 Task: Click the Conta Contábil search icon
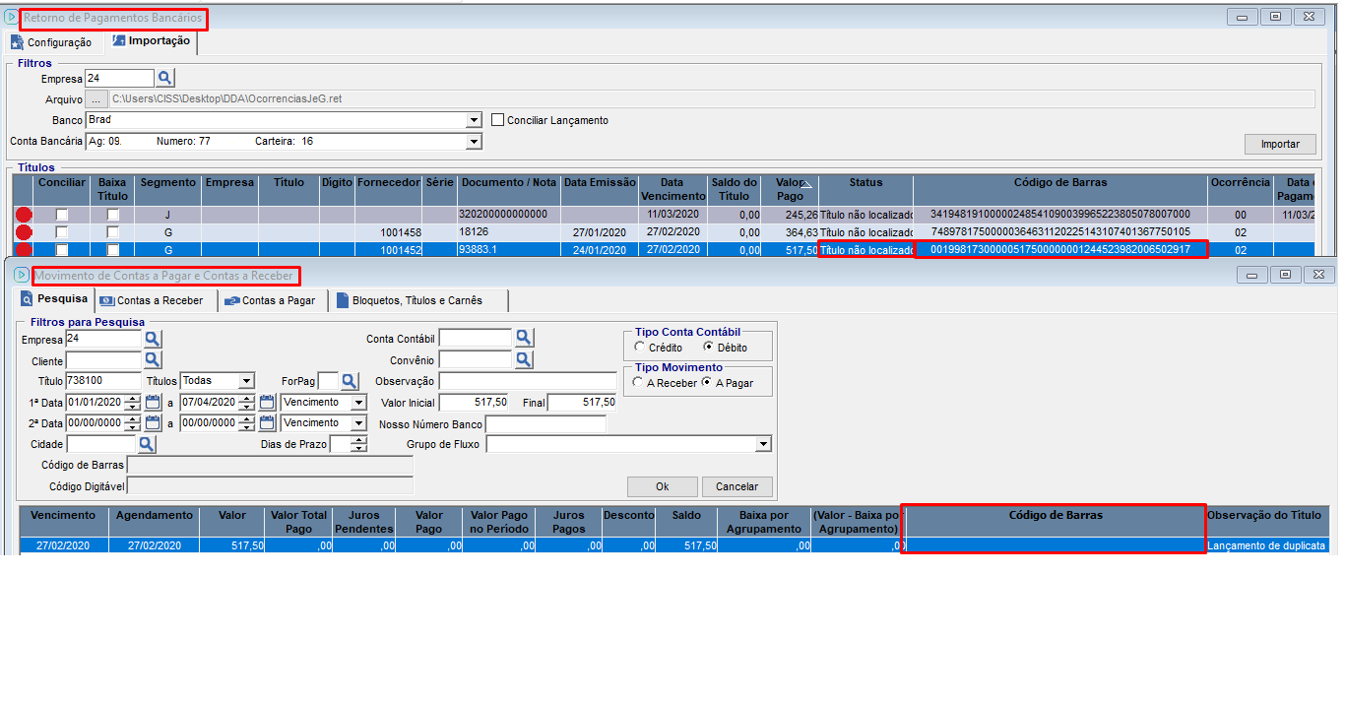point(524,339)
